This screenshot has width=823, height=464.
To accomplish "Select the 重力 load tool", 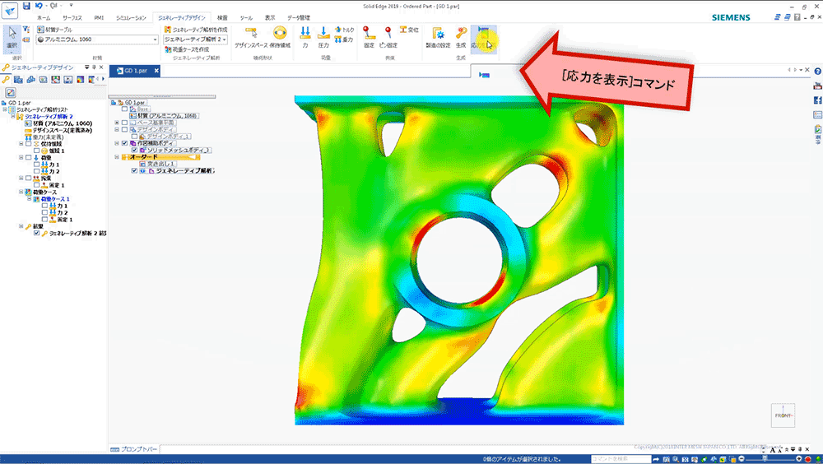I will tap(344, 39).
